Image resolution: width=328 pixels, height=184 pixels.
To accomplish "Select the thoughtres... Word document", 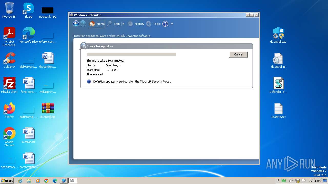I will coord(48,60).
